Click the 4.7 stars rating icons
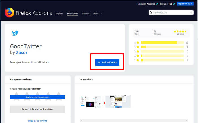 tap(180, 32)
